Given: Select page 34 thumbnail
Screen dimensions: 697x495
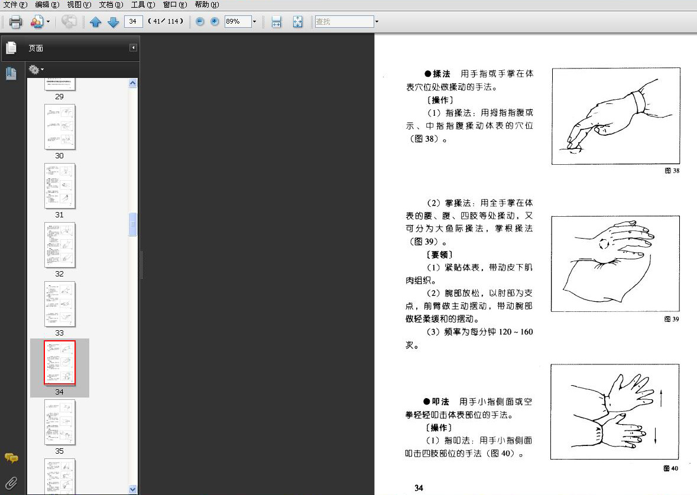Looking at the screenshot, I should (60, 363).
